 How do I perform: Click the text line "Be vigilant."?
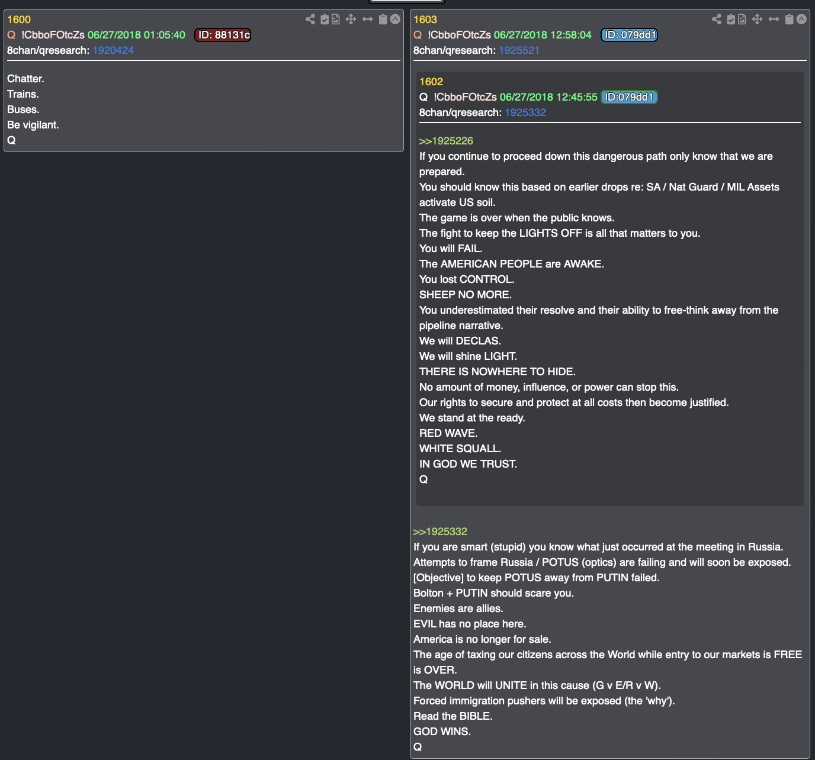coord(33,125)
